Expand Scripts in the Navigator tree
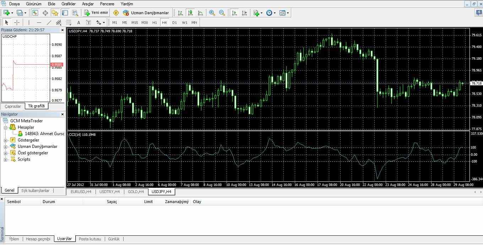483x245 pixels. (x=5, y=159)
